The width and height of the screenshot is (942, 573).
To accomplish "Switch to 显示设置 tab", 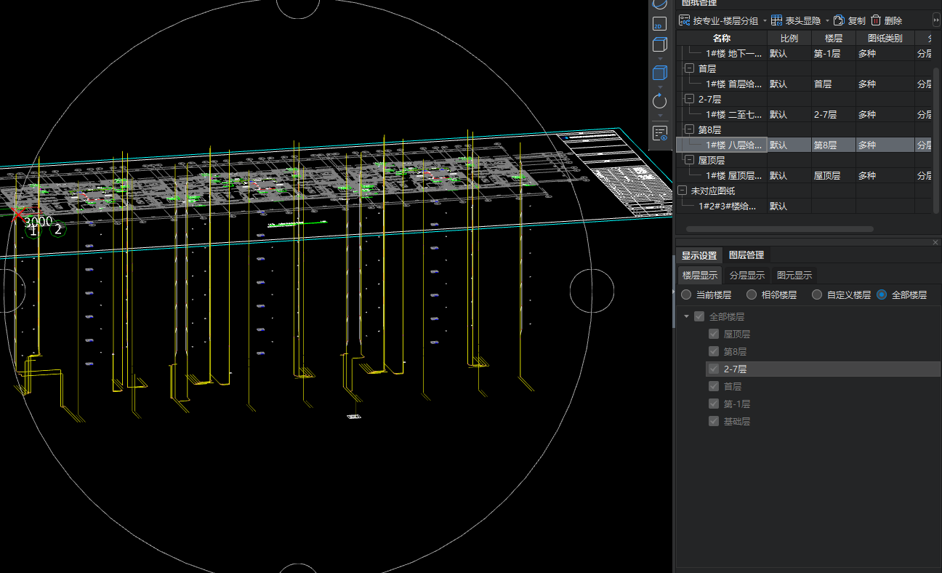I will pyautogui.click(x=699, y=255).
